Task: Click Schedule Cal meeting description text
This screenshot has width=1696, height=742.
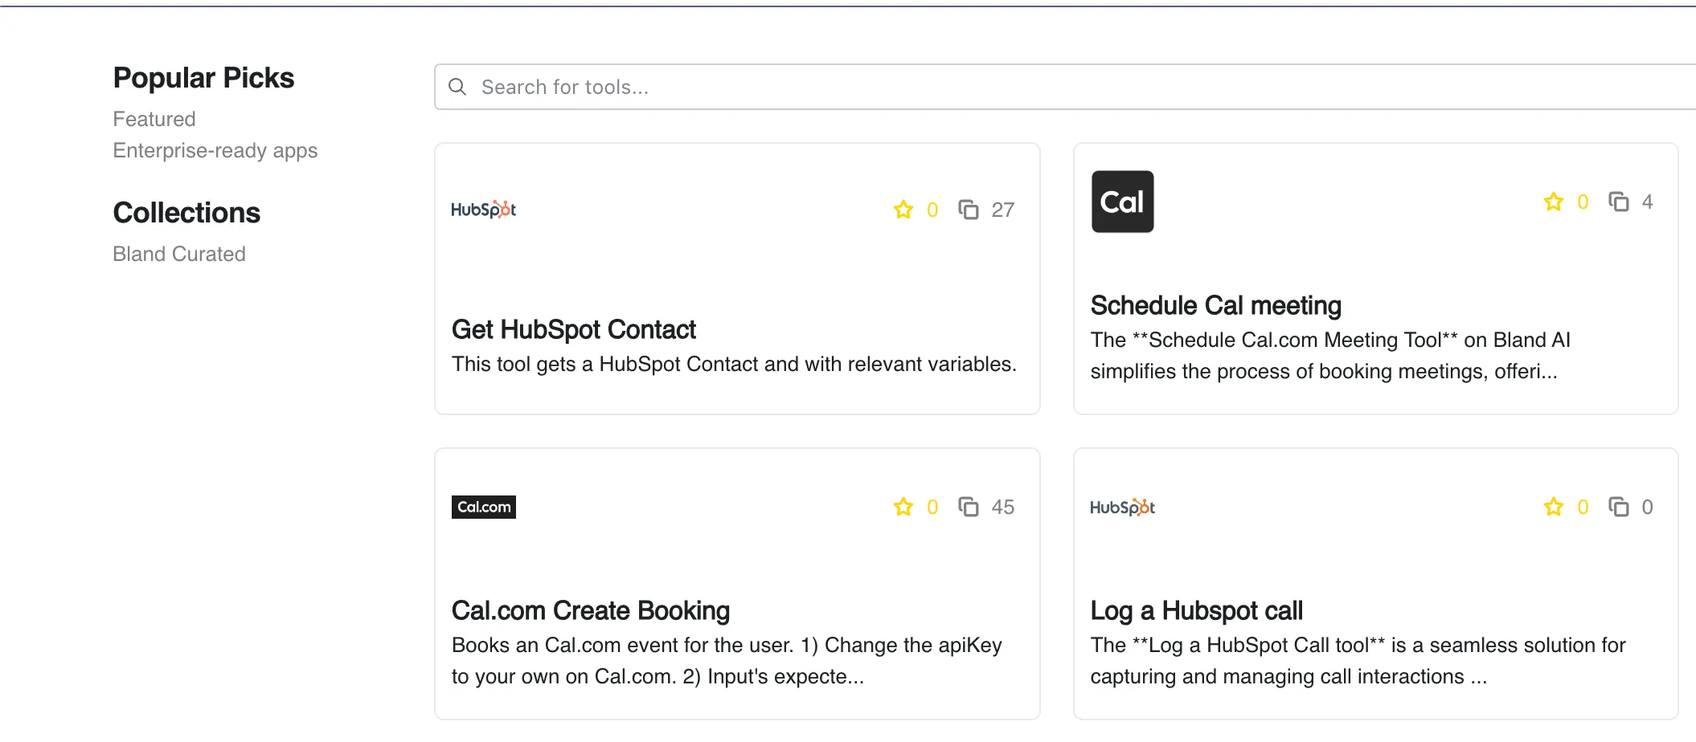Action: pyautogui.click(x=1330, y=355)
